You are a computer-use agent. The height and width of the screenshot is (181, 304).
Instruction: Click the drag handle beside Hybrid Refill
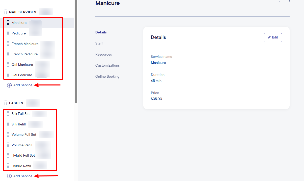[8, 166]
